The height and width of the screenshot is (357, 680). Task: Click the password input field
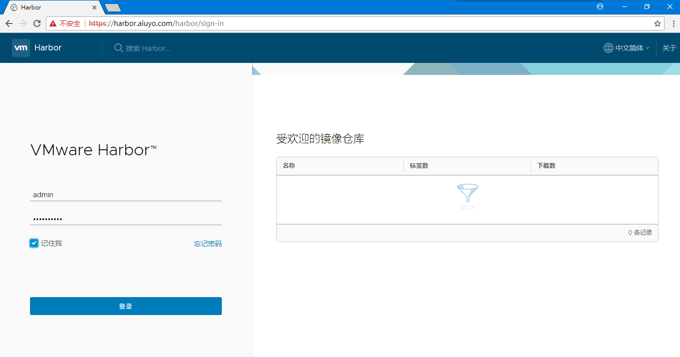pos(125,219)
